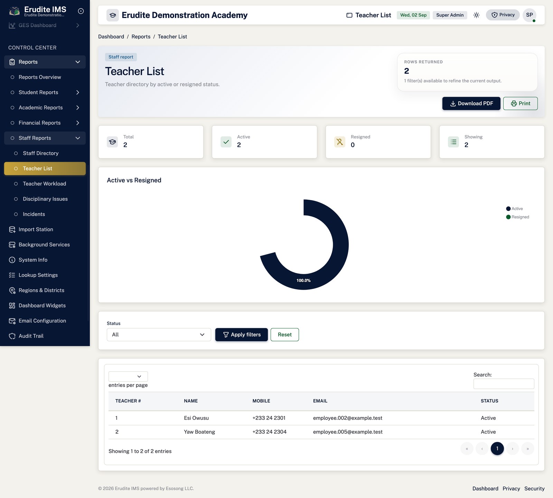
Task: Expand the Student Reports submenu chevron
Action: pos(78,92)
